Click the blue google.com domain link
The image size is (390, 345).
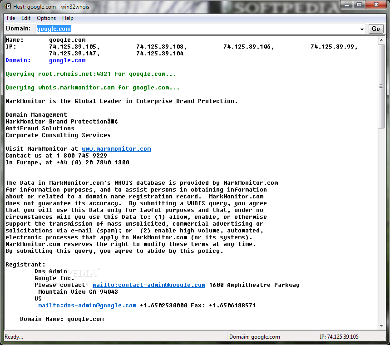pos(67,60)
